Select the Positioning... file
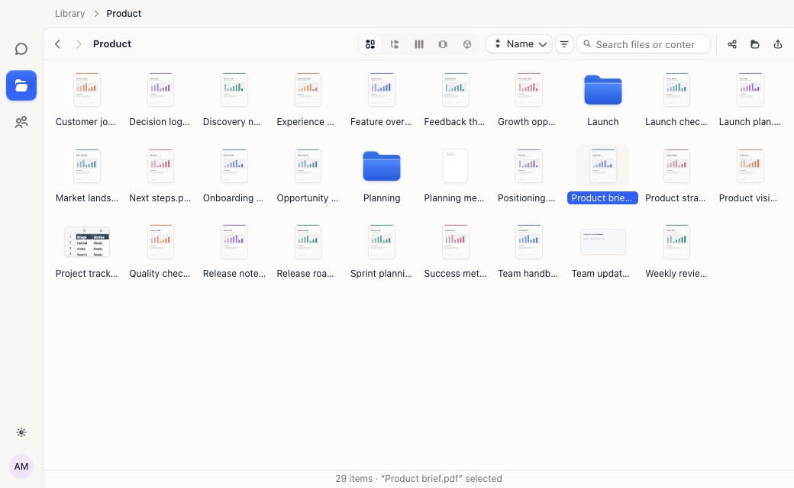This screenshot has width=794, height=488. pyautogui.click(x=528, y=176)
